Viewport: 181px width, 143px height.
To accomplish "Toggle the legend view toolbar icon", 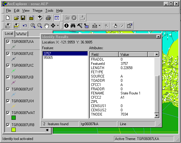I will point(57,18).
